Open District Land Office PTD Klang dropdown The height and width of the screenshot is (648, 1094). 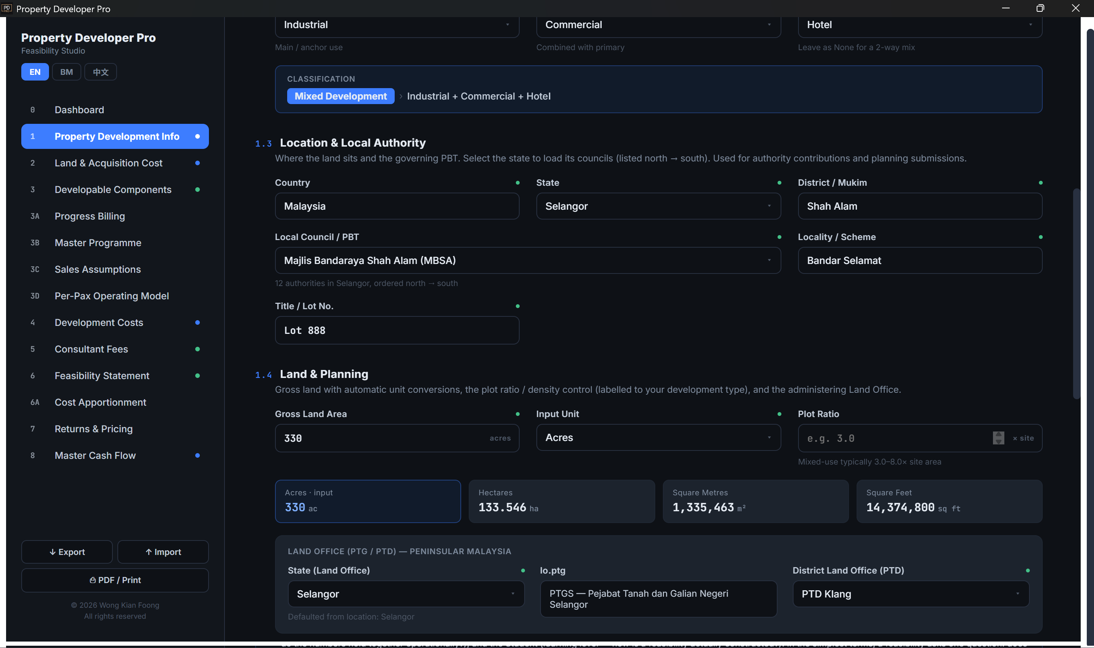[911, 594]
